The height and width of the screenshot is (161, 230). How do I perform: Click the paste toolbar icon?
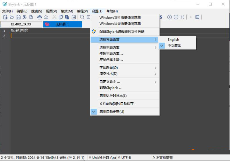(67, 17)
